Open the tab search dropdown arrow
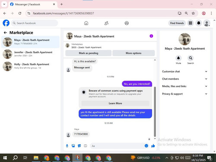Viewport: 216px width, 162px height. [4, 4]
